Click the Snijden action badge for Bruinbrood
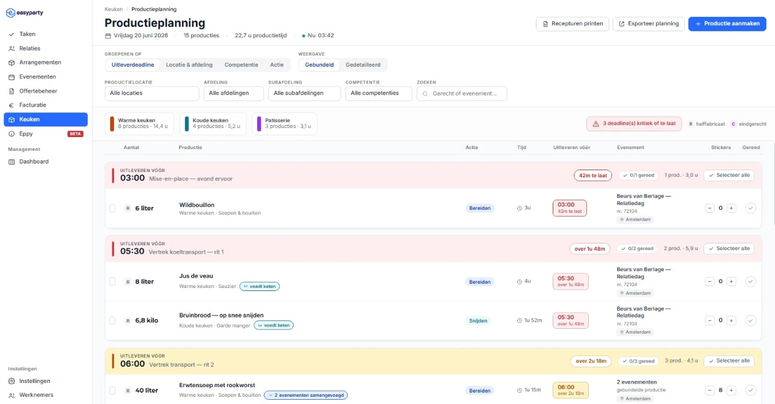This screenshot has width=775, height=404. [x=478, y=320]
